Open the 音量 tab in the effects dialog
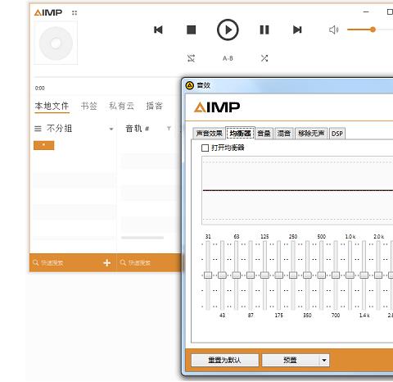The image size is (393, 382). click(264, 134)
